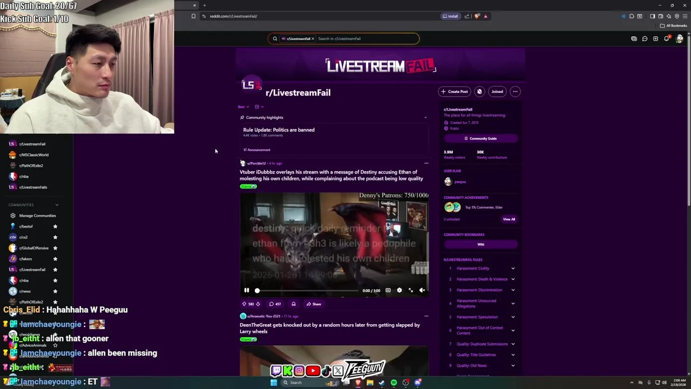This screenshot has width=691, height=389.
Task: Open user profile avatar menu
Action: click(x=679, y=39)
